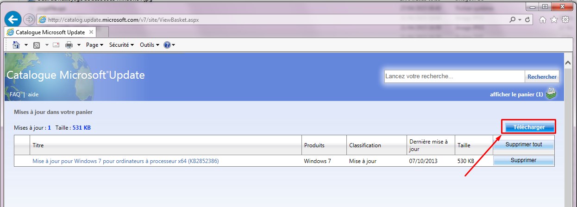Expand the Outils dropdown menu
577x207 pixels.
(149, 45)
